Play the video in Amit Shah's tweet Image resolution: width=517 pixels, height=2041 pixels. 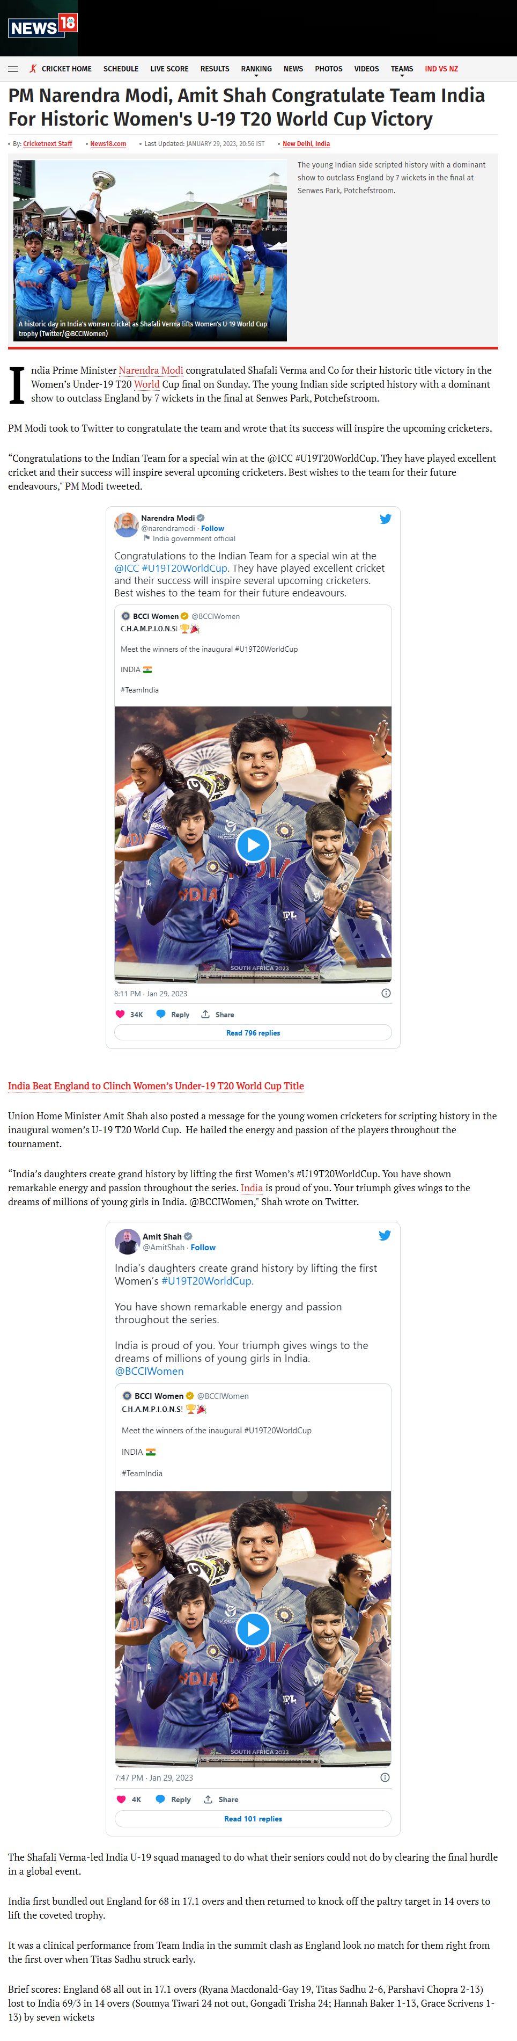coord(253,1629)
